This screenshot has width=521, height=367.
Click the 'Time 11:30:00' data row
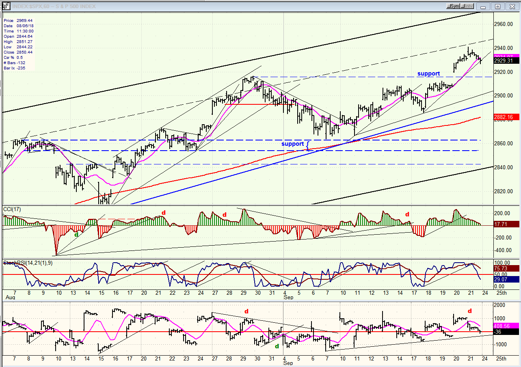[18, 31]
